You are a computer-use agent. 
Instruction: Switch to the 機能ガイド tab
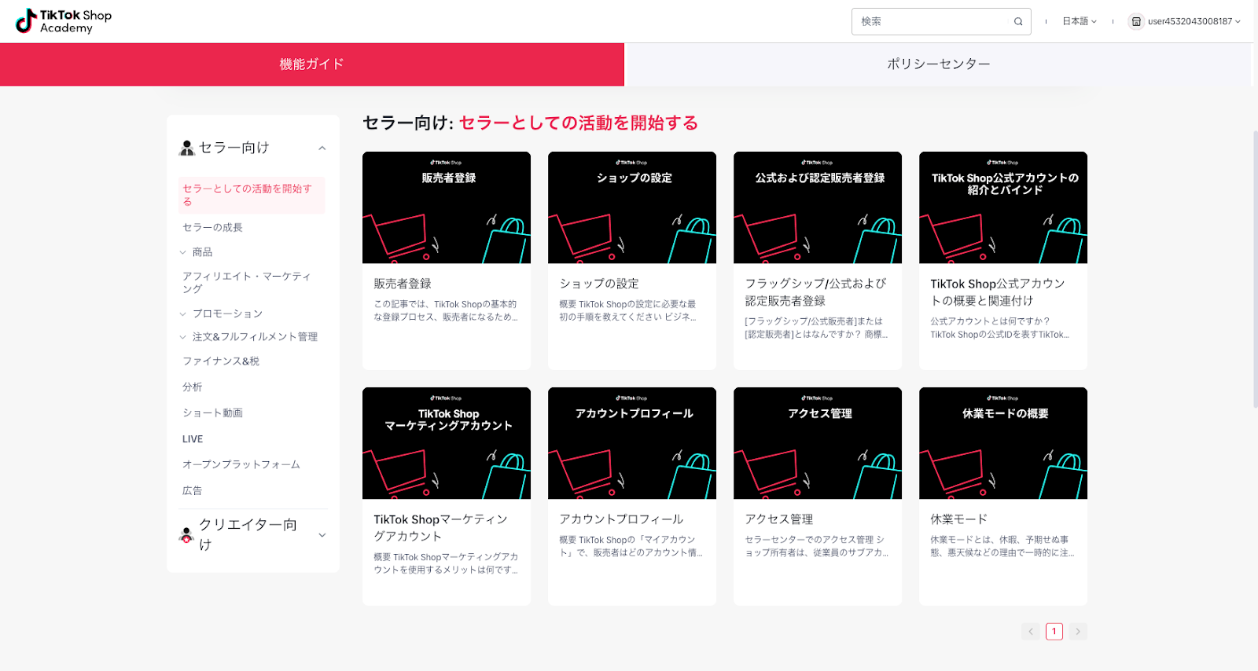[x=312, y=64]
